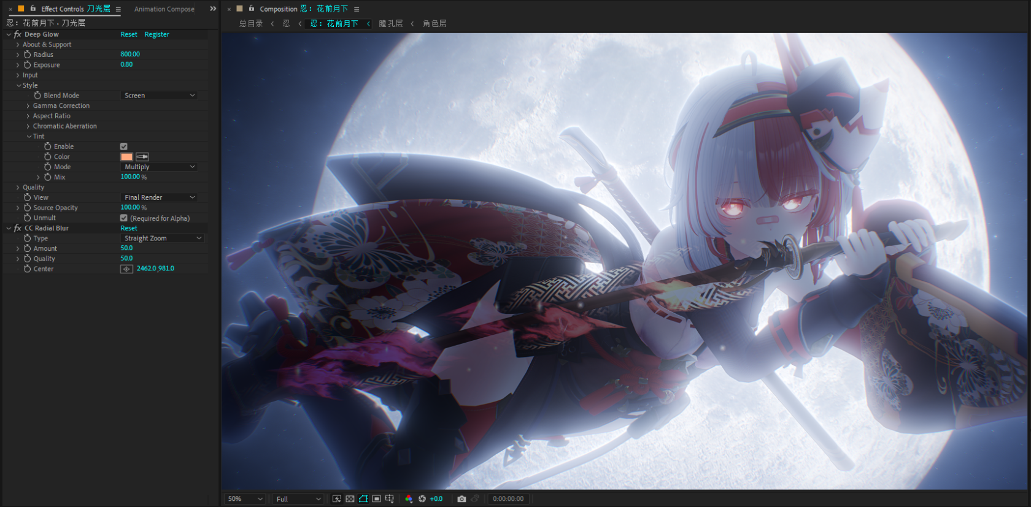This screenshot has height=507, width=1031.
Task: Toggle stopwatch for Tint Mode
Action: pos(47,167)
